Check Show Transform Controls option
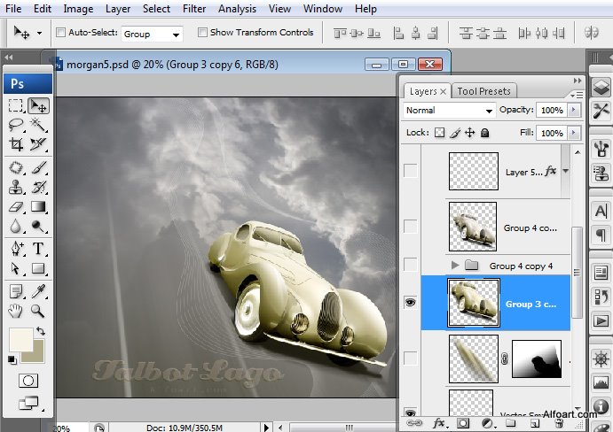 (x=202, y=33)
